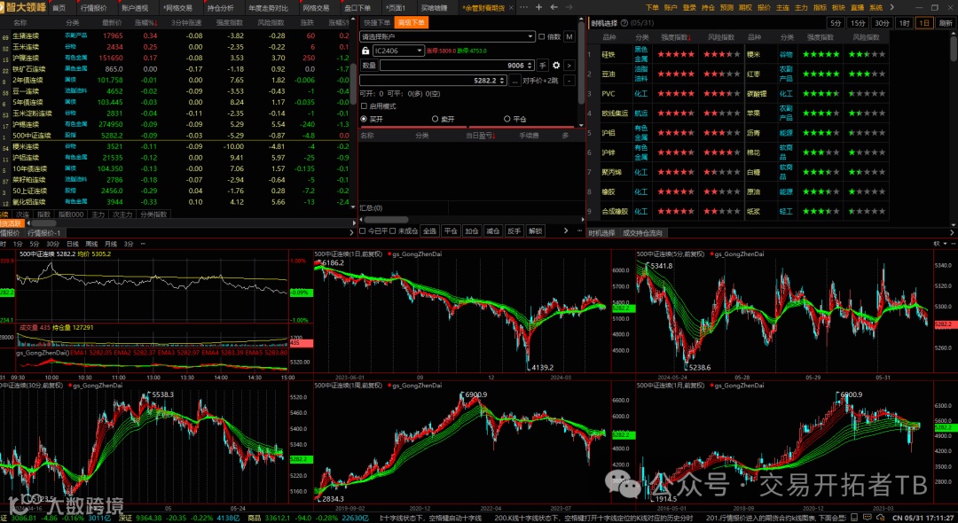
Task: Navigate back with the left arrow icon
Action: 554,7
